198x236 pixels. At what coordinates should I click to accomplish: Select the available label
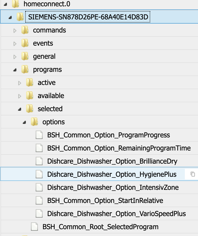51,96
